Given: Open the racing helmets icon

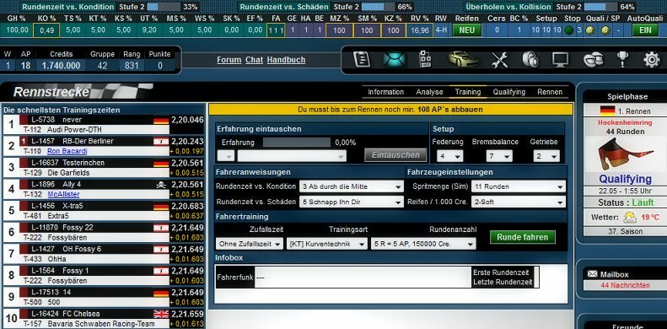Looking at the screenshot, I should coord(593,60).
